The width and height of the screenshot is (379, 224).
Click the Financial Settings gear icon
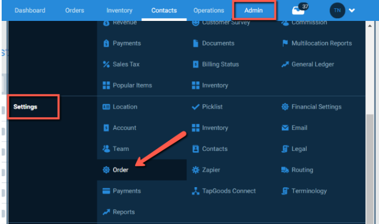pyautogui.click(x=285, y=107)
